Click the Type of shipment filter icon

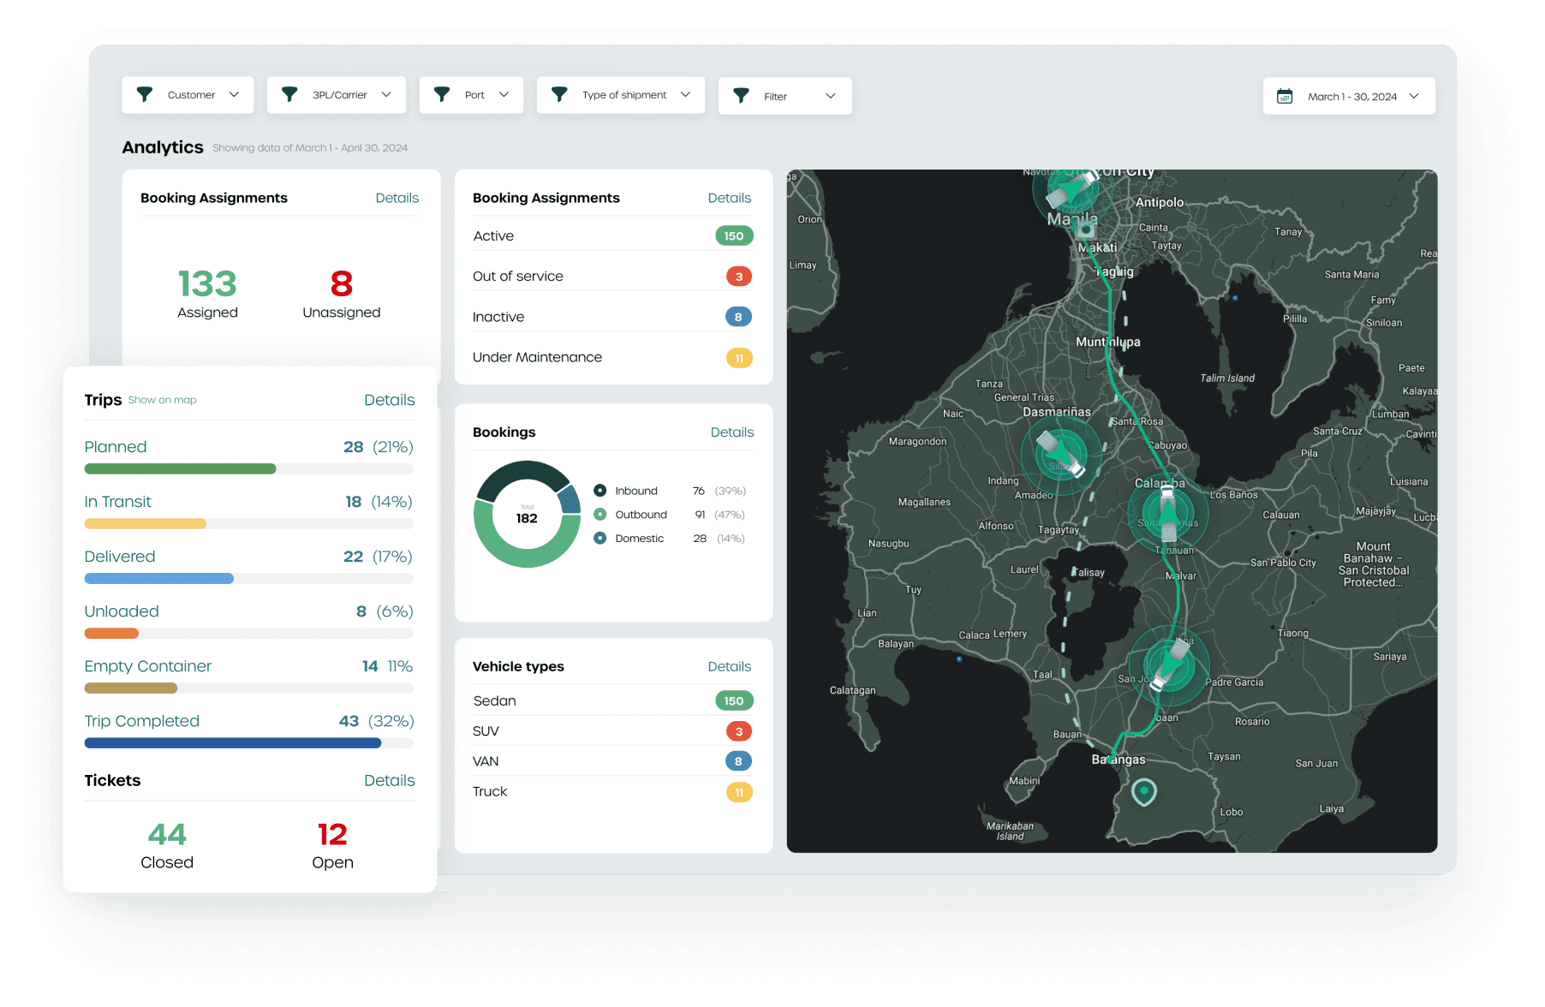point(560,94)
